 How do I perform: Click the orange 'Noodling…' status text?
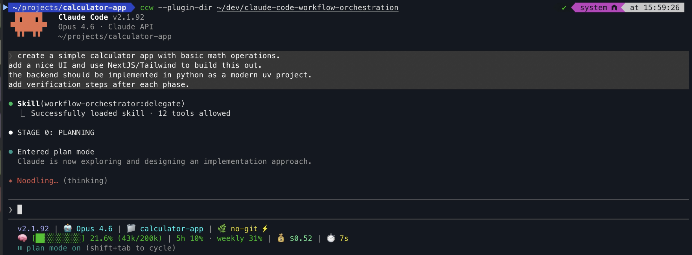coord(37,181)
